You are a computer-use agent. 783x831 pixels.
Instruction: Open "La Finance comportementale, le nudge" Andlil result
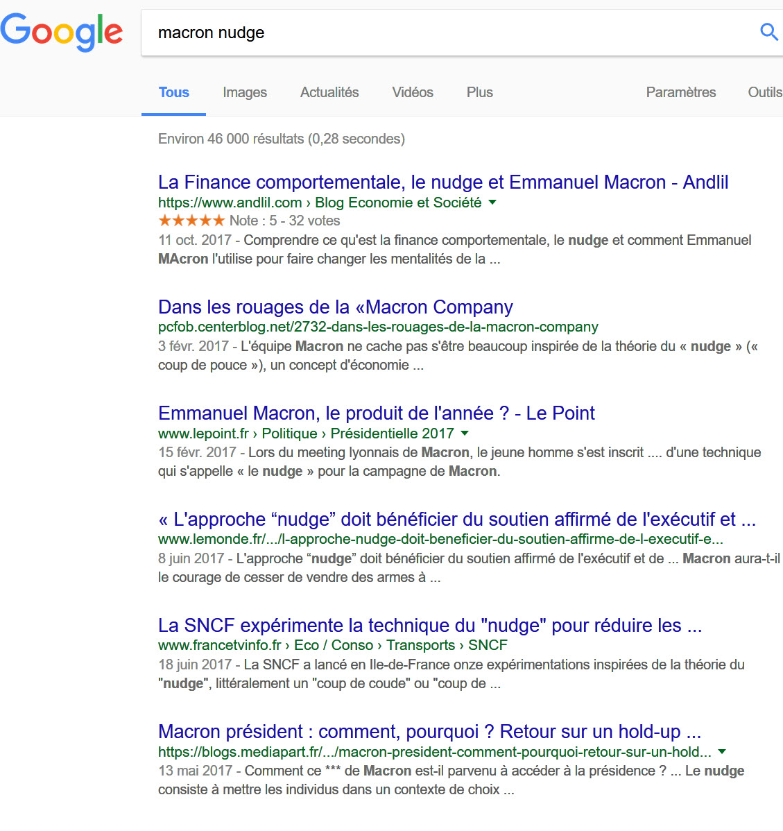pyautogui.click(x=443, y=182)
